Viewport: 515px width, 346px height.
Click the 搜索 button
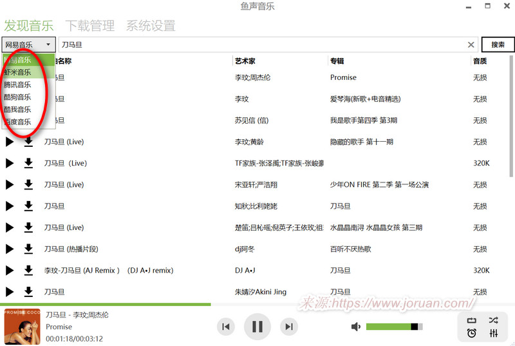(x=498, y=45)
